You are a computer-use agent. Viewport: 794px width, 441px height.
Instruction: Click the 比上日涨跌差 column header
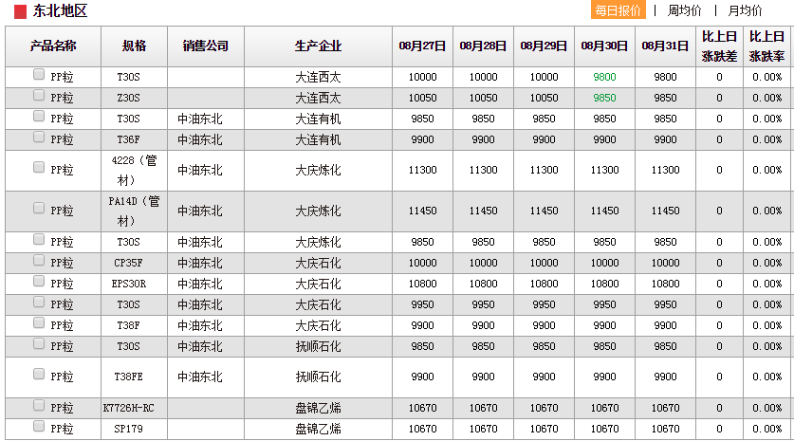tap(719, 46)
